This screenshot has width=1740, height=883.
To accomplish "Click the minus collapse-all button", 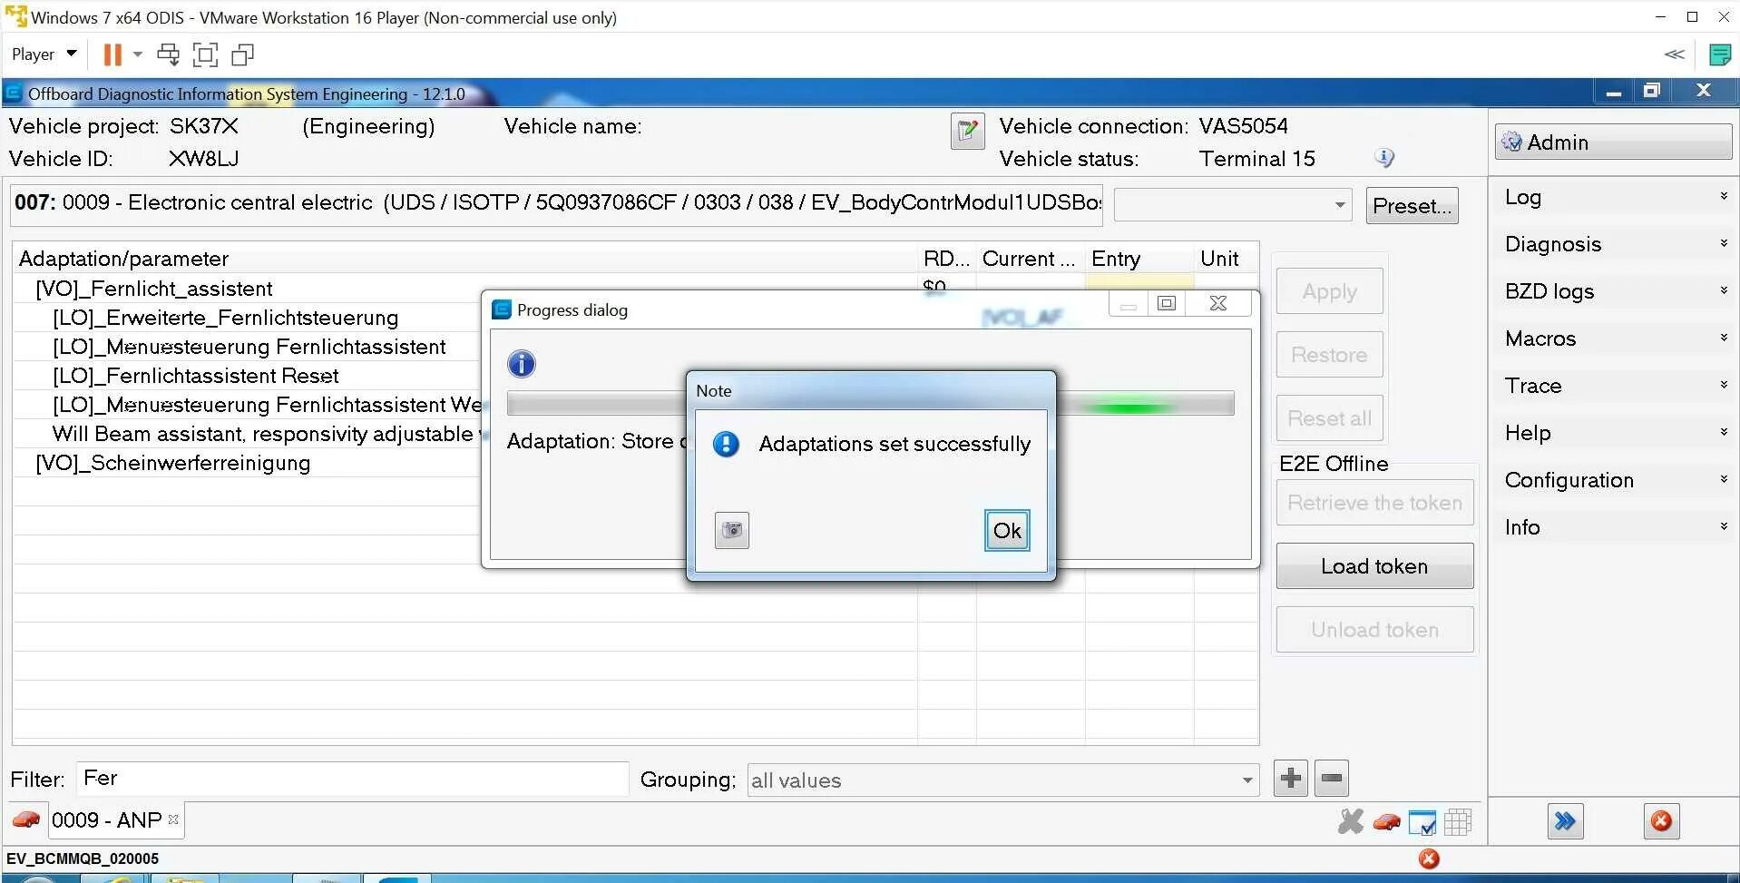I will [x=1332, y=778].
